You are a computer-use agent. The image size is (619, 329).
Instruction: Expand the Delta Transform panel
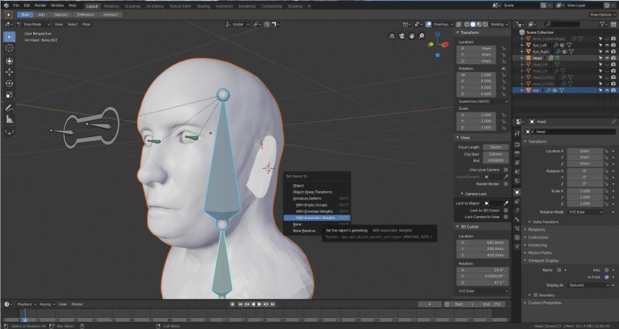pos(545,222)
